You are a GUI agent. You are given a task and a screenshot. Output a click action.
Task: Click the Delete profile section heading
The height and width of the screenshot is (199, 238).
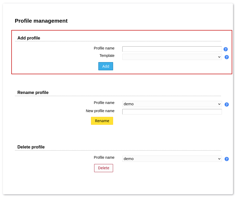pos(31,147)
